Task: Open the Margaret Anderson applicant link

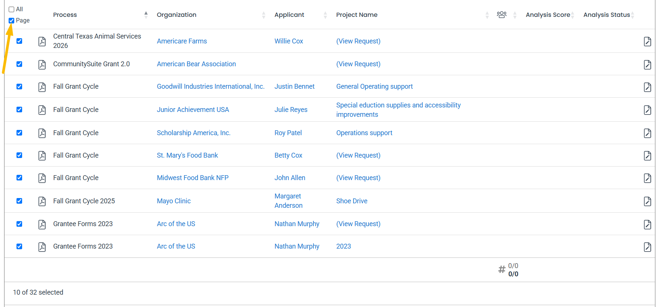Action: [x=288, y=201]
